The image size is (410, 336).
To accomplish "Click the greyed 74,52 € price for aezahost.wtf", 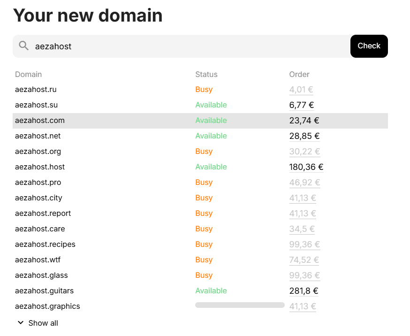I will point(304,260).
